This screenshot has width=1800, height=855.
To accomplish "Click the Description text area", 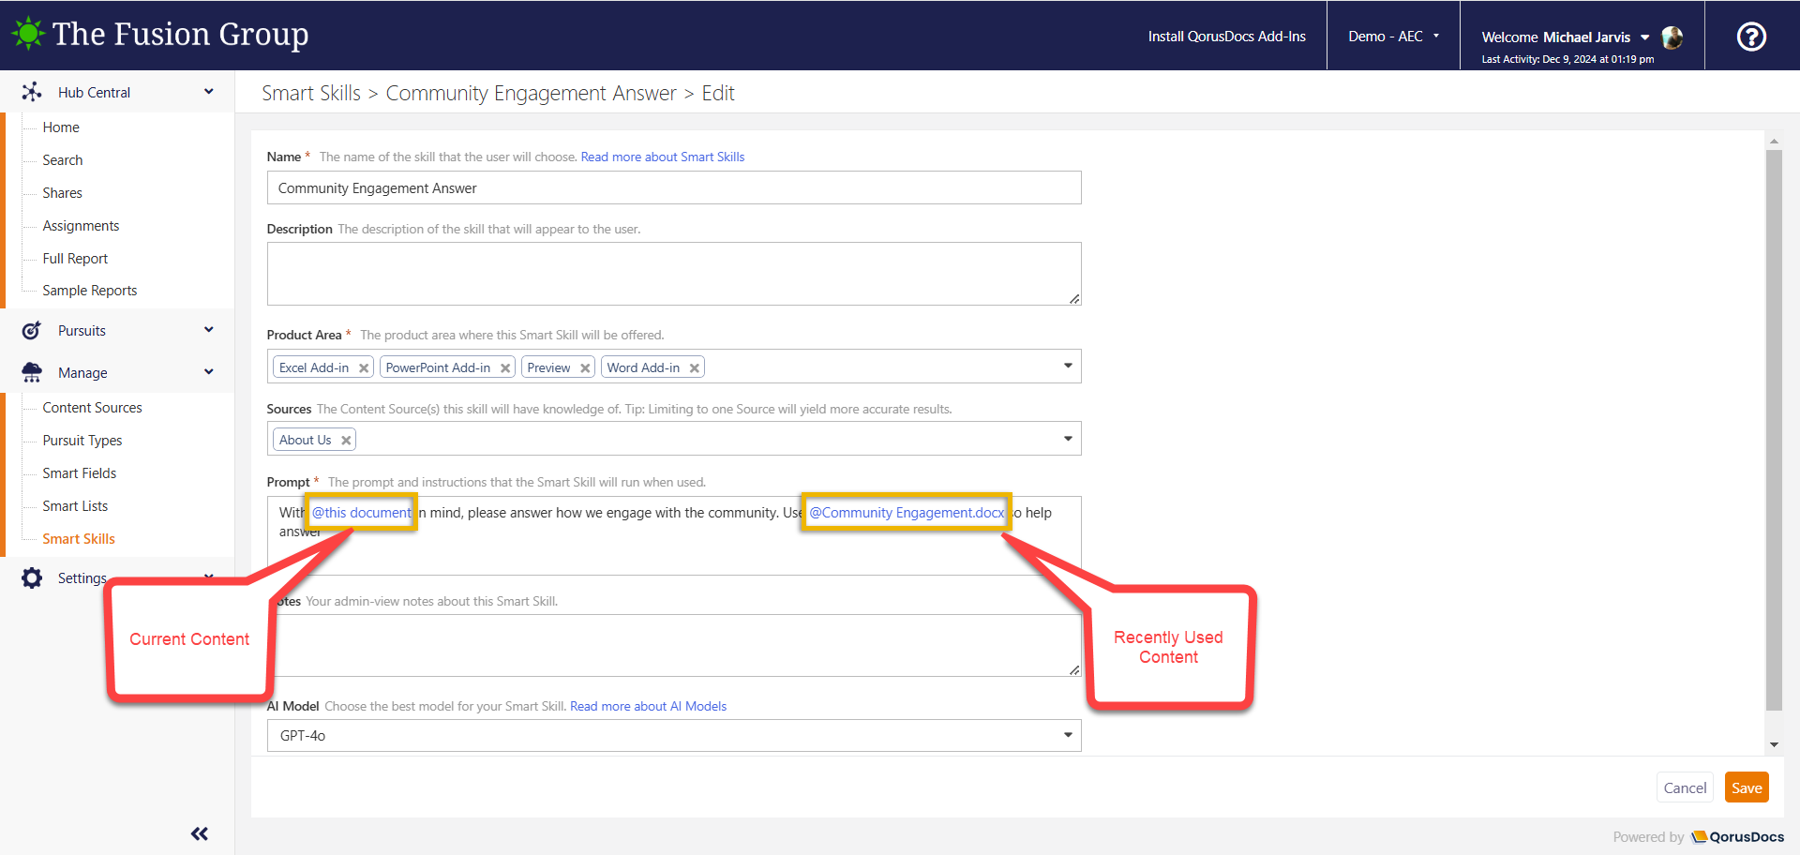I will click(x=673, y=274).
